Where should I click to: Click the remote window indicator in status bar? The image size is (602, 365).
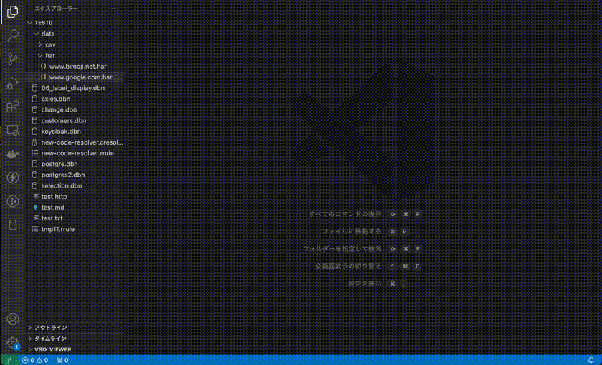click(x=9, y=360)
